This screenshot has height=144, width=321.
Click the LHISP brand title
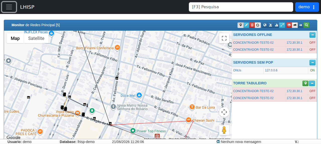pyautogui.click(x=27, y=7)
